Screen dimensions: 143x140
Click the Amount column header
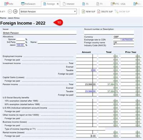click(x=87, y=52)
